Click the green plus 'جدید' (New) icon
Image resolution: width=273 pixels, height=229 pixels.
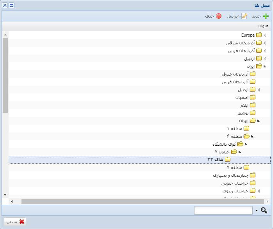click(x=266, y=16)
